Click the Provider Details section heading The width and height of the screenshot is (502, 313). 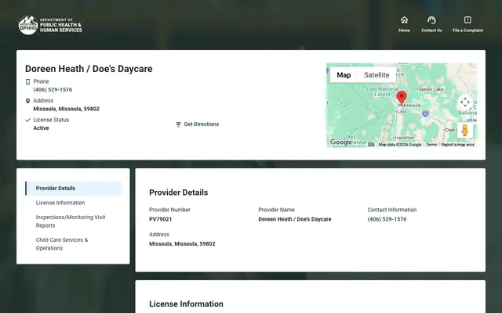tap(178, 192)
